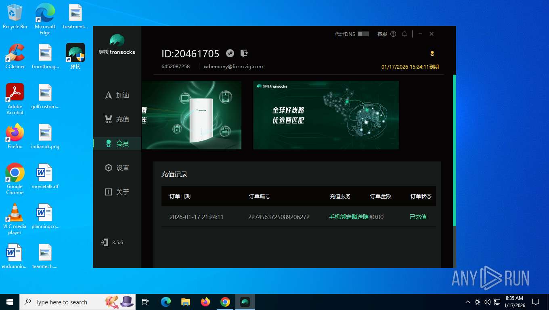Click the version 3.5.6 exit icon
This screenshot has height=310, width=549.
[x=105, y=242]
